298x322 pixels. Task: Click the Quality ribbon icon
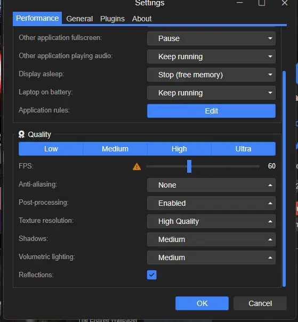coord(21,134)
